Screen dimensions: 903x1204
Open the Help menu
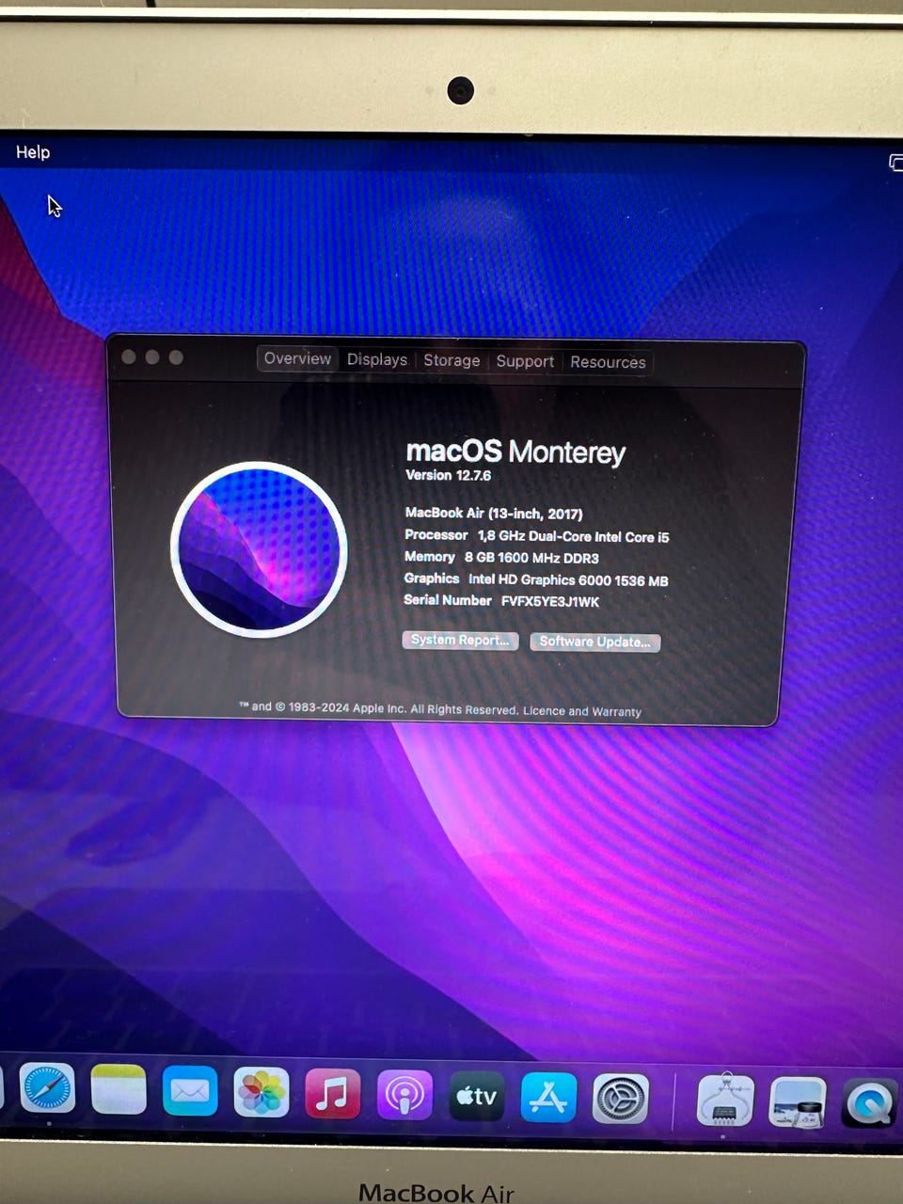[x=33, y=152]
